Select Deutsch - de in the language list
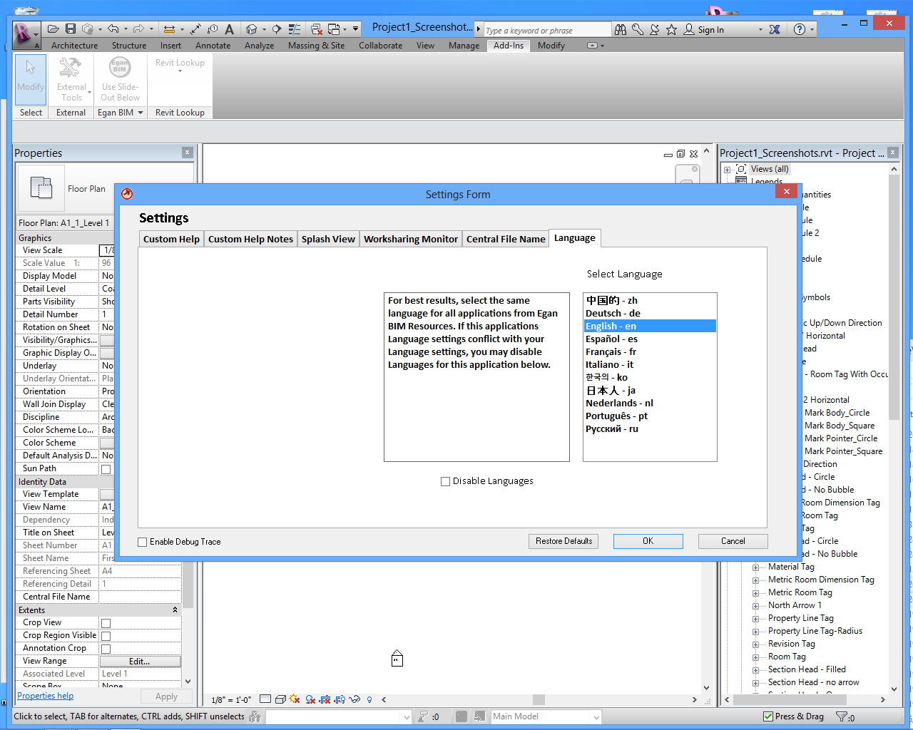Viewport: 913px width, 730px height. [650, 314]
